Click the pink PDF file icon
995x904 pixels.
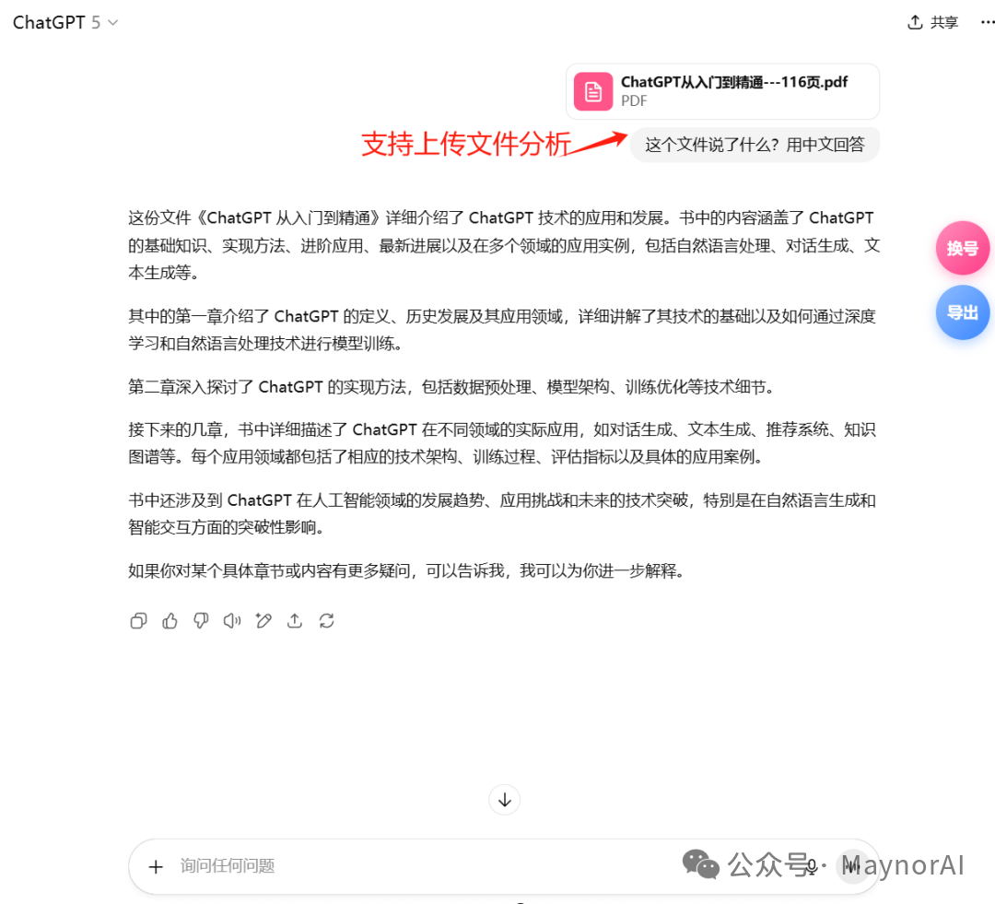(592, 91)
